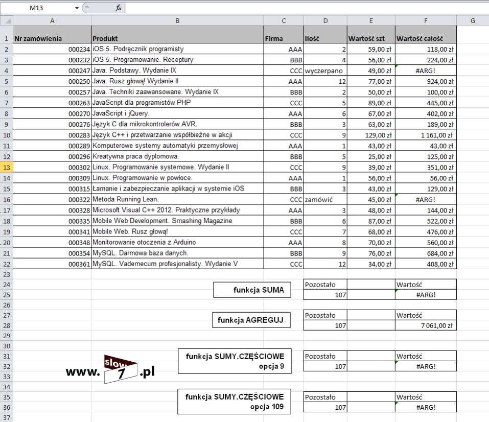This screenshot has width=489, height=422.
Task: Select 'Komputerowe systemy automatyki przemysłowej' cell
Action: pyautogui.click(x=177, y=146)
